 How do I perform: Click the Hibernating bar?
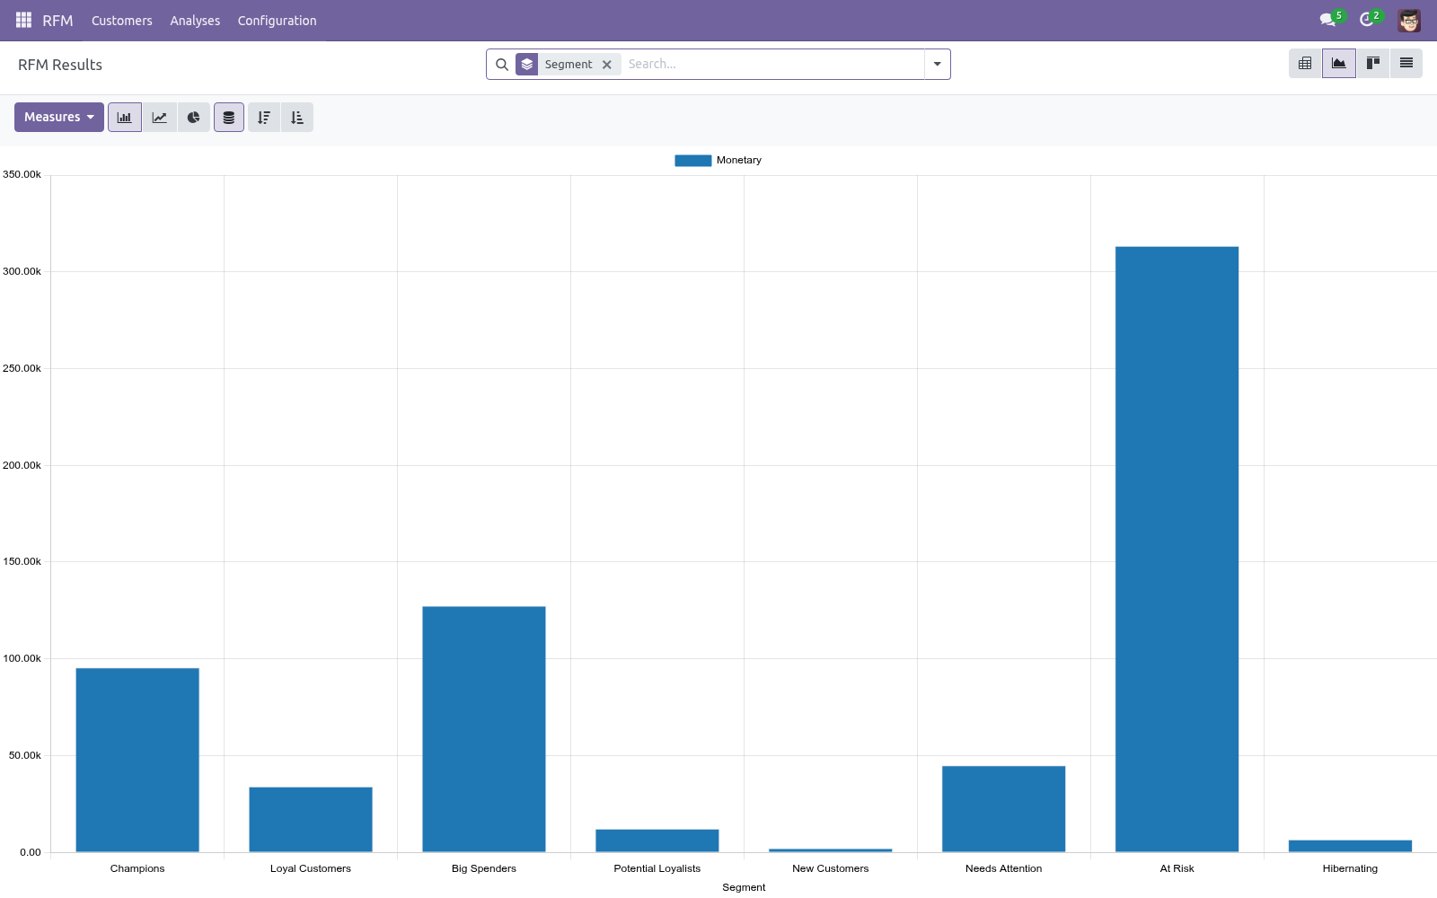pyautogui.click(x=1351, y=846)
